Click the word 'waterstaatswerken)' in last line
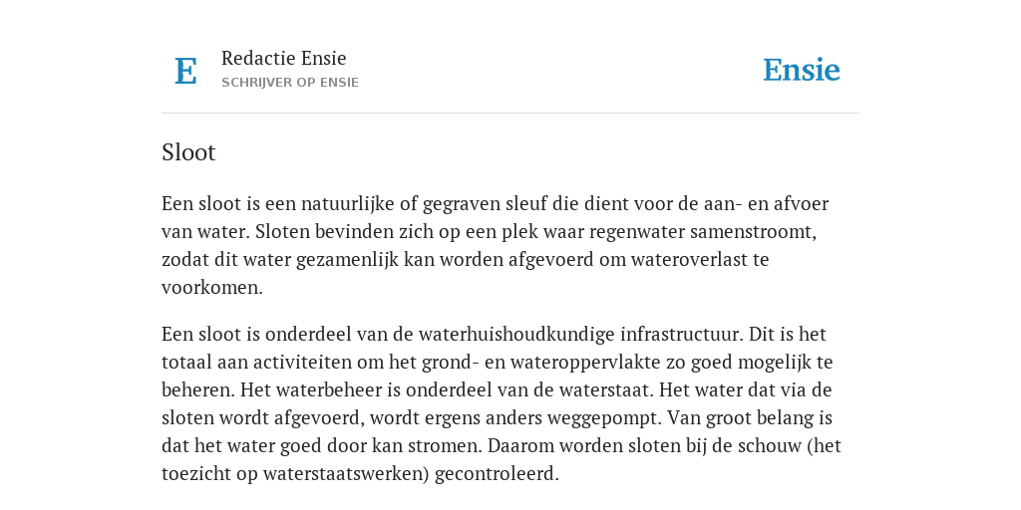1021x510 pixels. pyautogui.click(x=346, y=474)
